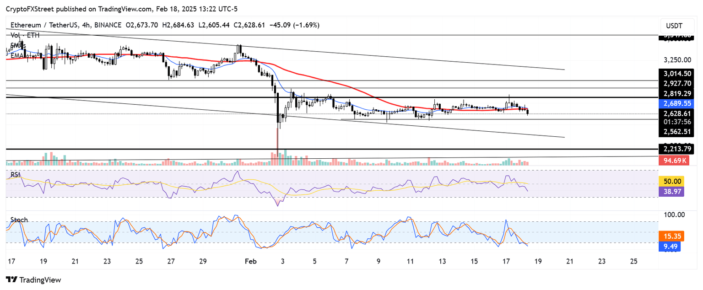Switch the price scale to USDT
The height and width of the screenshot is (290, 703).
tap(676, 26)
